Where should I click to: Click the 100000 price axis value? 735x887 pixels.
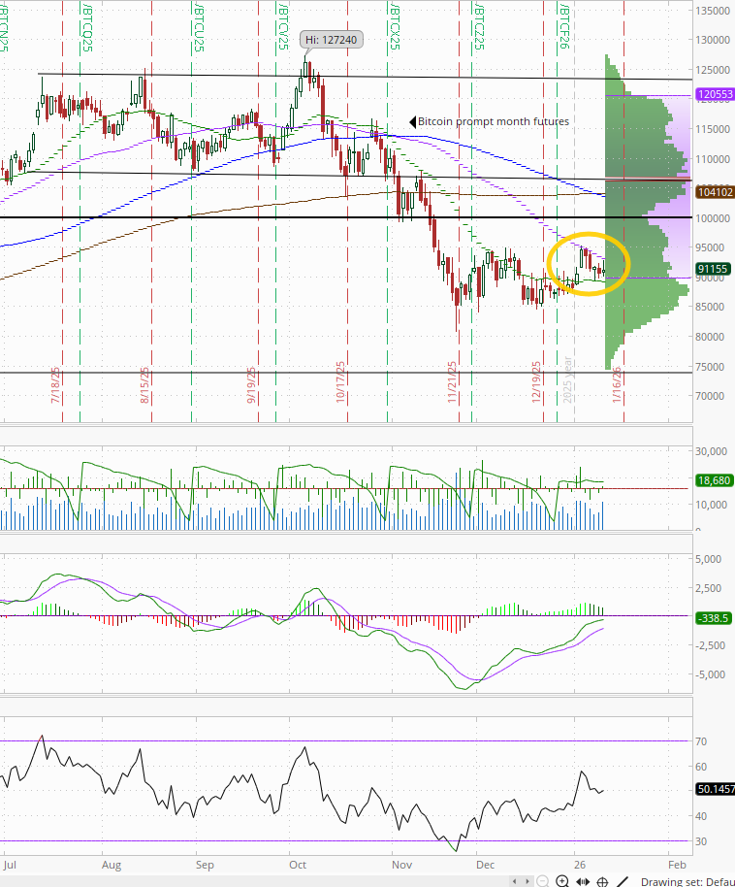(x=713, y=218)
